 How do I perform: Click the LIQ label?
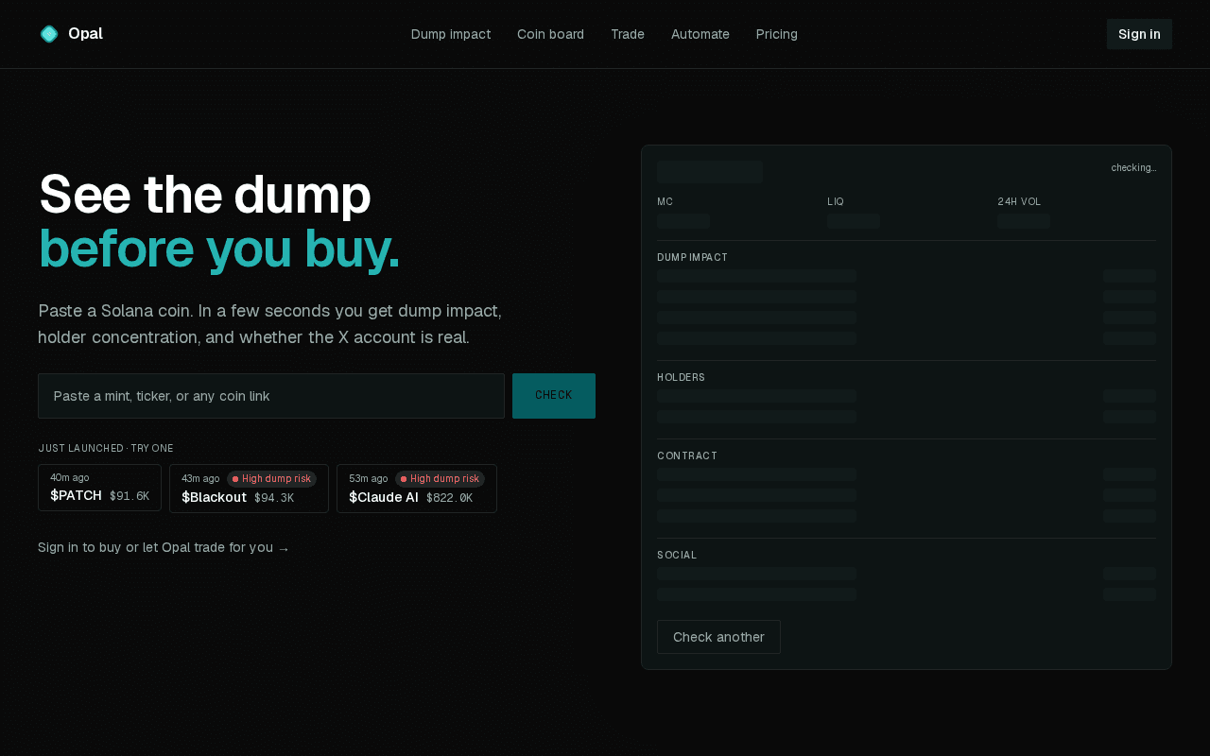point(836,202)
